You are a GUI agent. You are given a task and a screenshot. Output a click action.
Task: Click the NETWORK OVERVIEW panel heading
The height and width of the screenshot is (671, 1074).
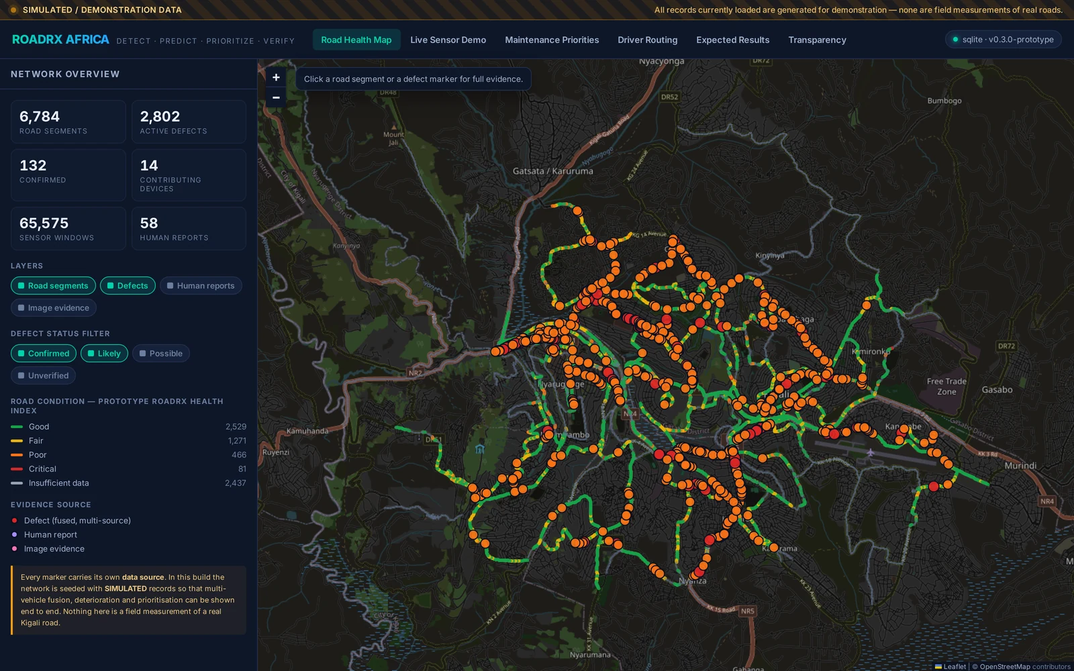(x=65, y=74)
